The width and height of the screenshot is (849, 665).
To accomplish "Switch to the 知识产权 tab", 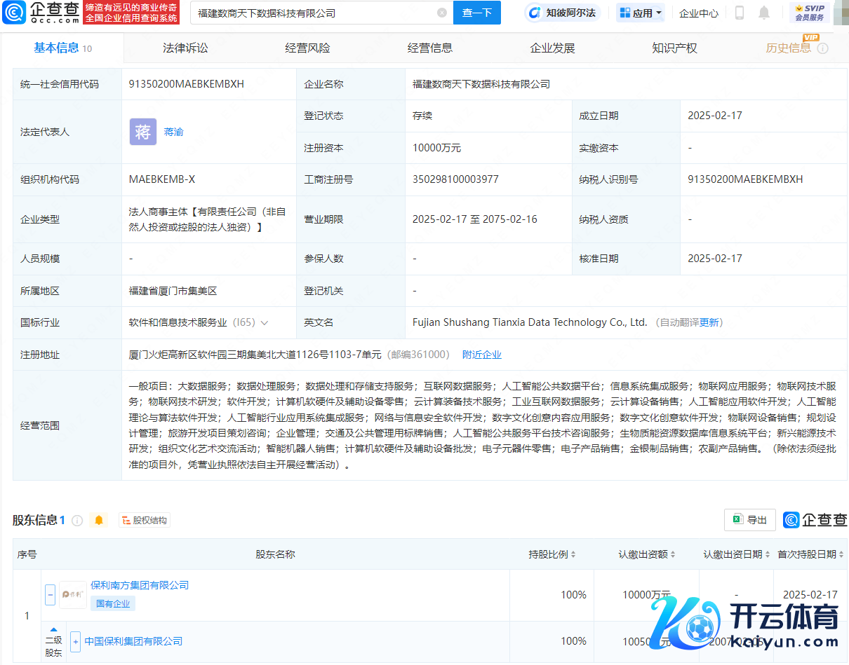I will tap(674, 48).
